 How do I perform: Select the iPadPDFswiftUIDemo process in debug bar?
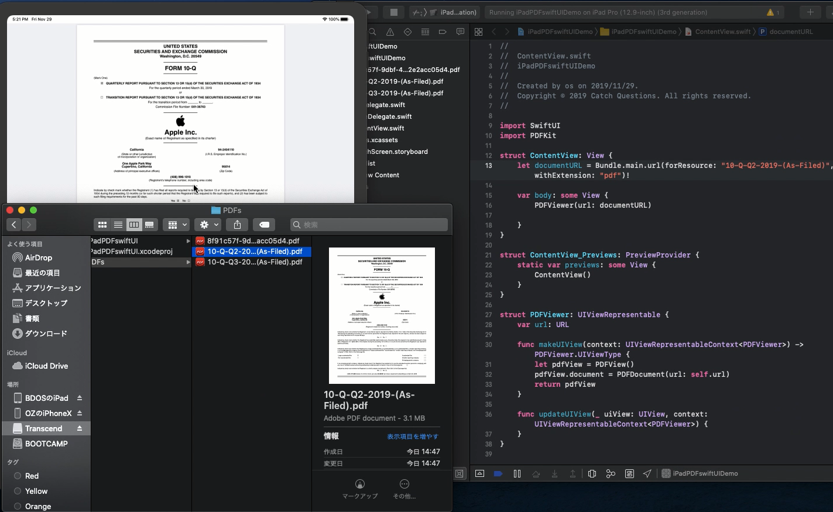tap(700, 473)
